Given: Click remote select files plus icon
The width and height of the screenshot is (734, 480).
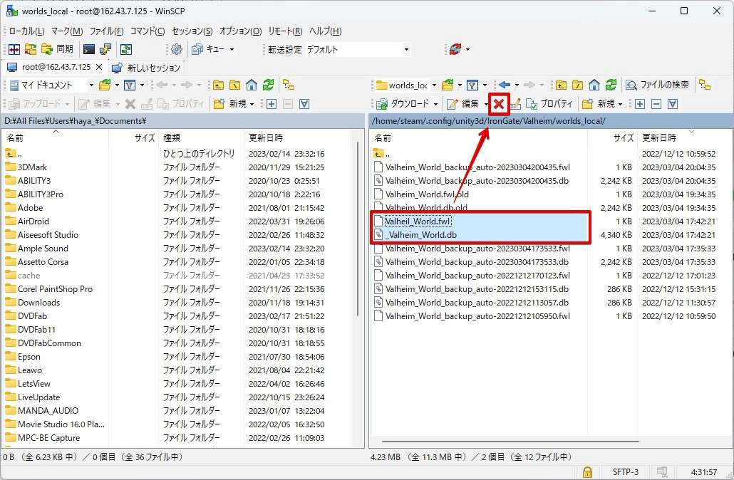Looking at the screenshot, I should click(x=640, y=104).
